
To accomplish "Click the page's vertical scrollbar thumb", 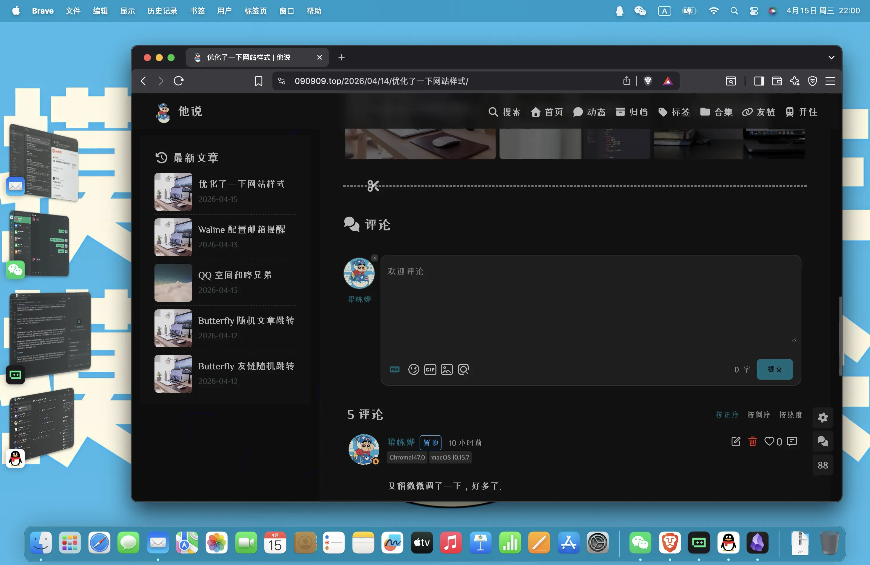I will coord(840,336).
